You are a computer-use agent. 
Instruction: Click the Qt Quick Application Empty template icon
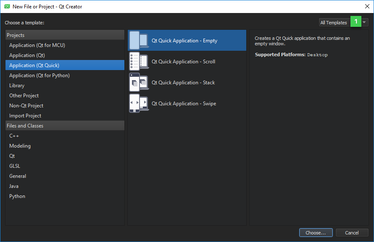[x=139, y=41]
